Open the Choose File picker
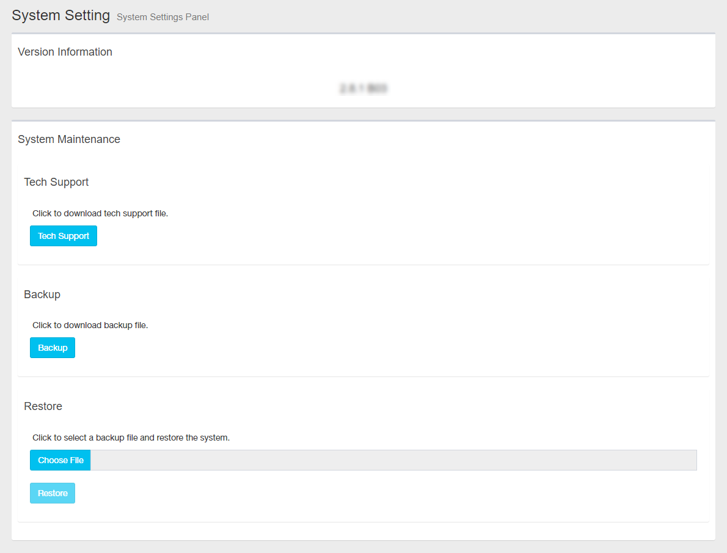727x553 pixels. 60,460
